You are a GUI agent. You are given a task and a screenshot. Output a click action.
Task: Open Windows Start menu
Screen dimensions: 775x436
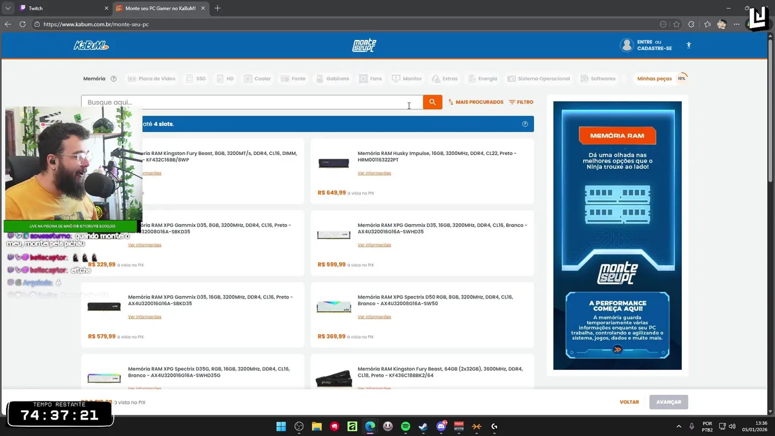click(x=281, y=426)
